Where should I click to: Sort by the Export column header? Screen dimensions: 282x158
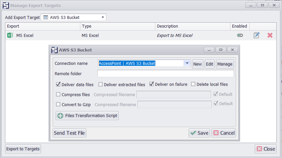click(43, 26)
